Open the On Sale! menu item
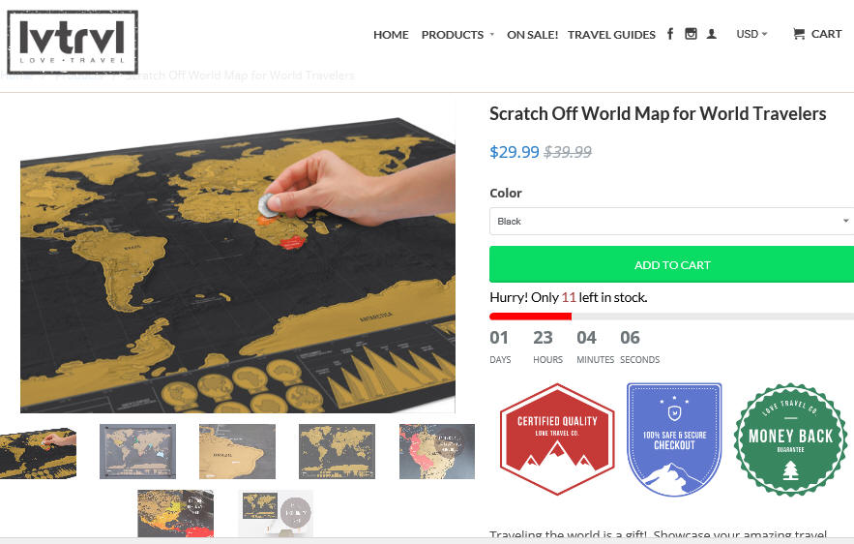This screenshot has height=544, width=854. (532, 34)
